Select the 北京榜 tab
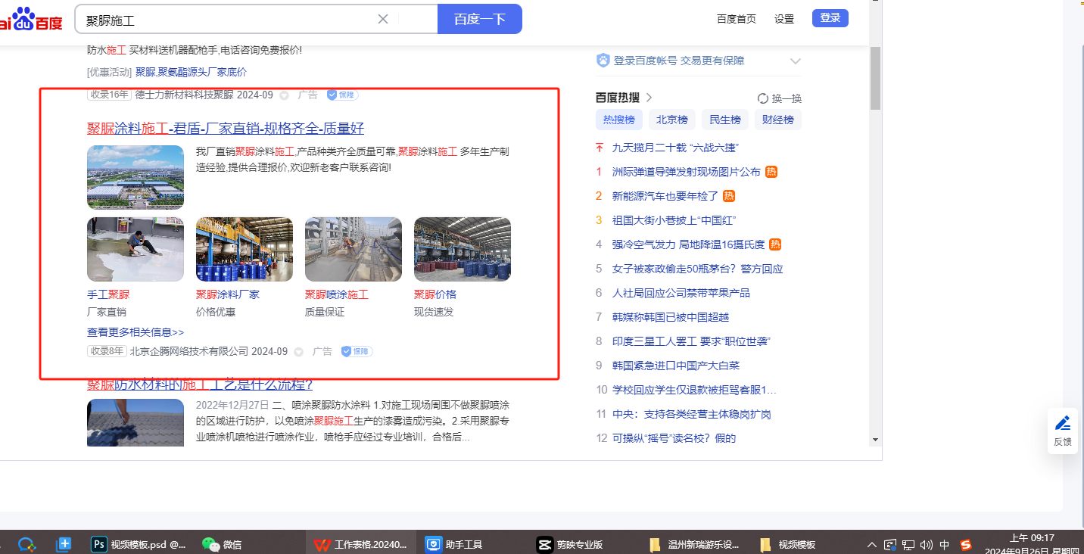 pos(672,120)
